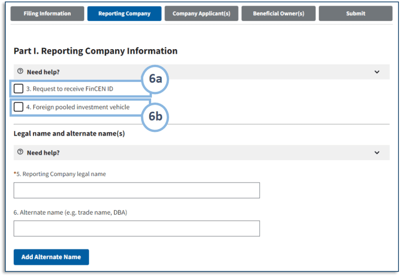Open the Submit tab
Screen dimensions: 400x276
(x=355, y=13)
